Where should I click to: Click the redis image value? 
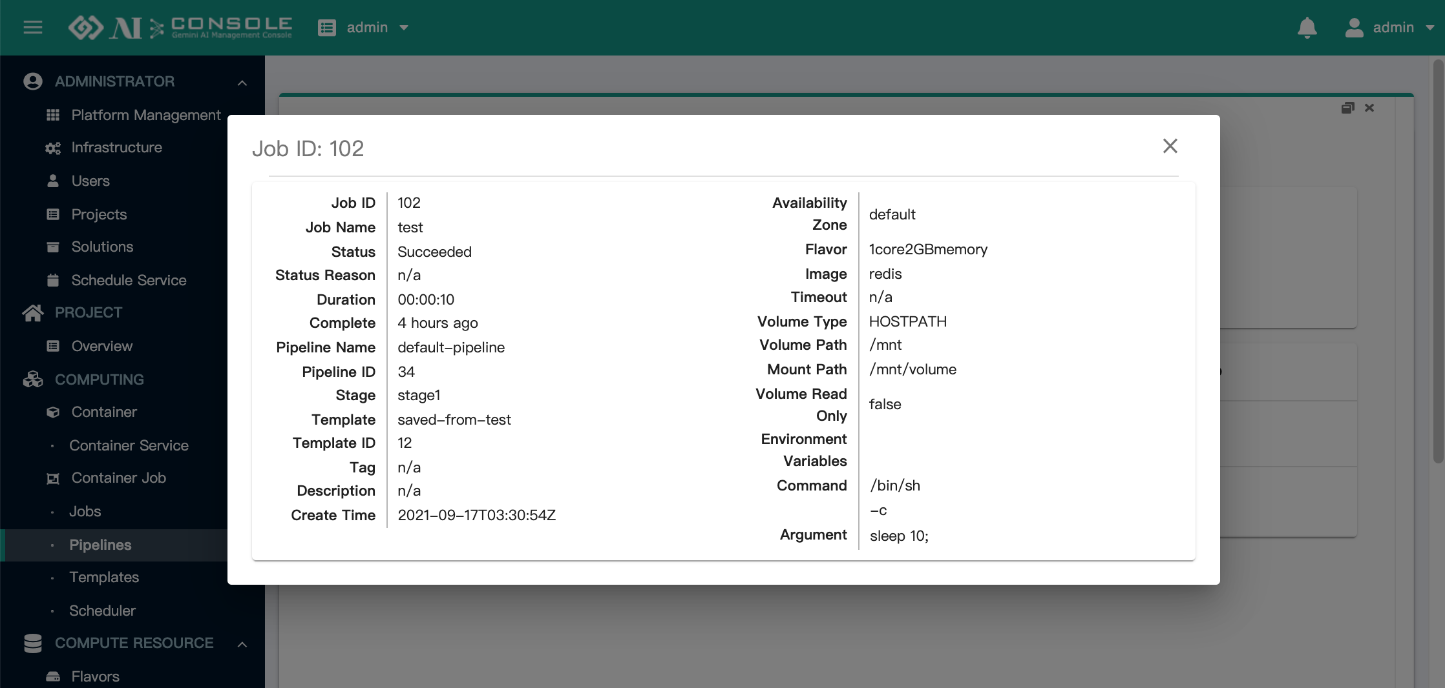pos(885,274)
